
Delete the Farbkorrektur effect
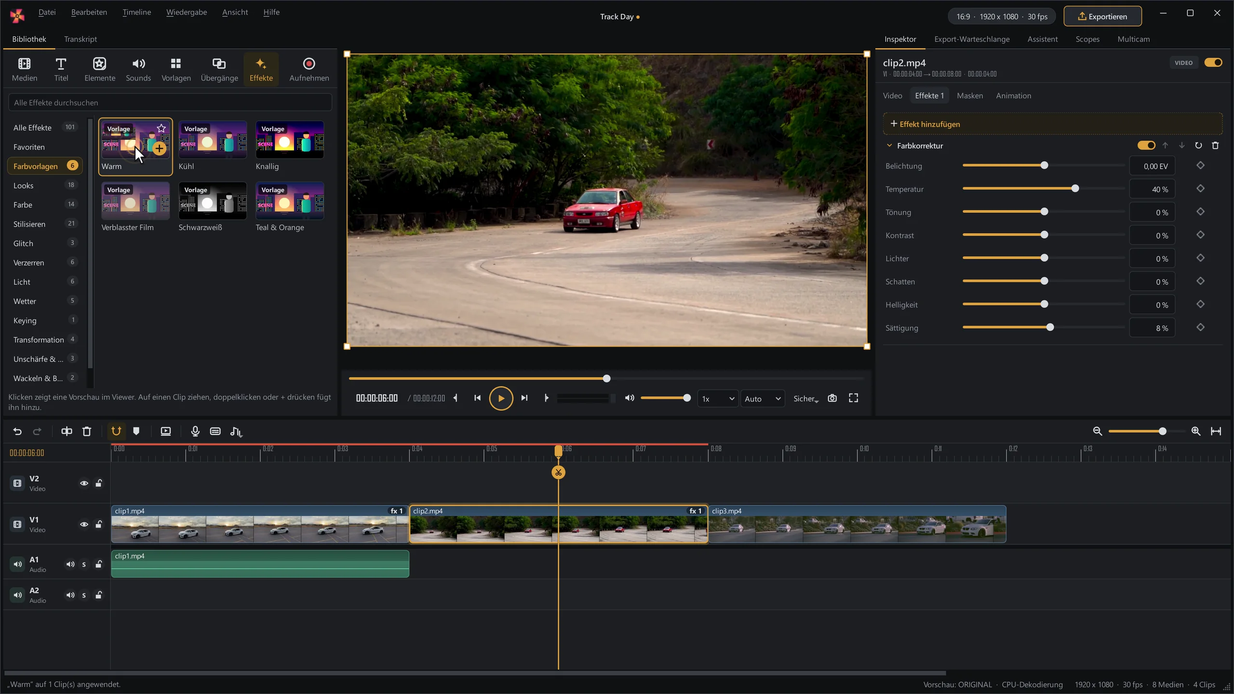click(x=1215, y=146)
